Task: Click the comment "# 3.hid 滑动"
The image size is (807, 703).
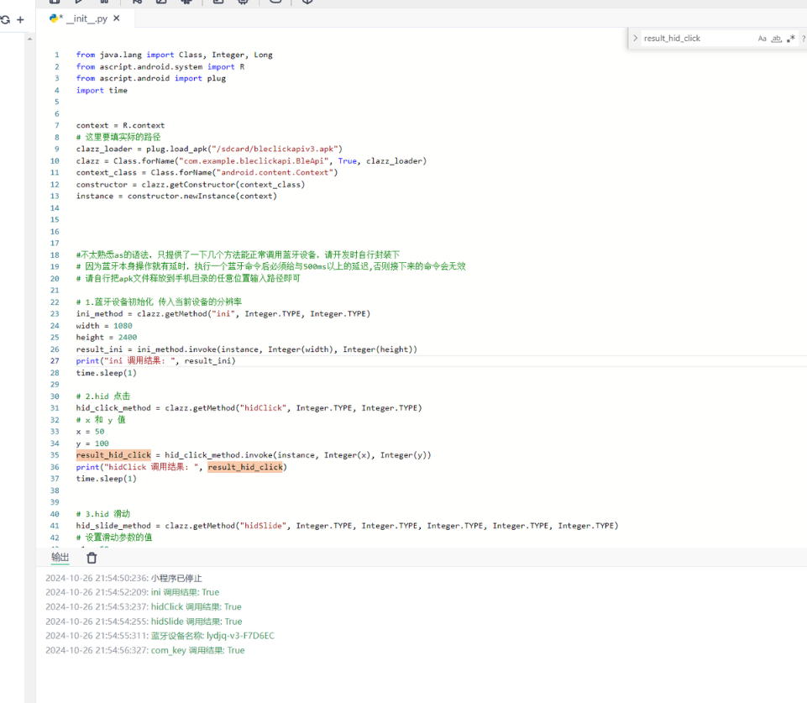Action: (103, 514)
